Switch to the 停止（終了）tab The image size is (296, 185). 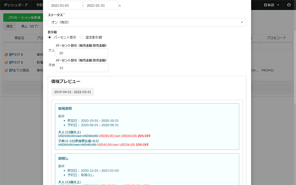(30, 26)
